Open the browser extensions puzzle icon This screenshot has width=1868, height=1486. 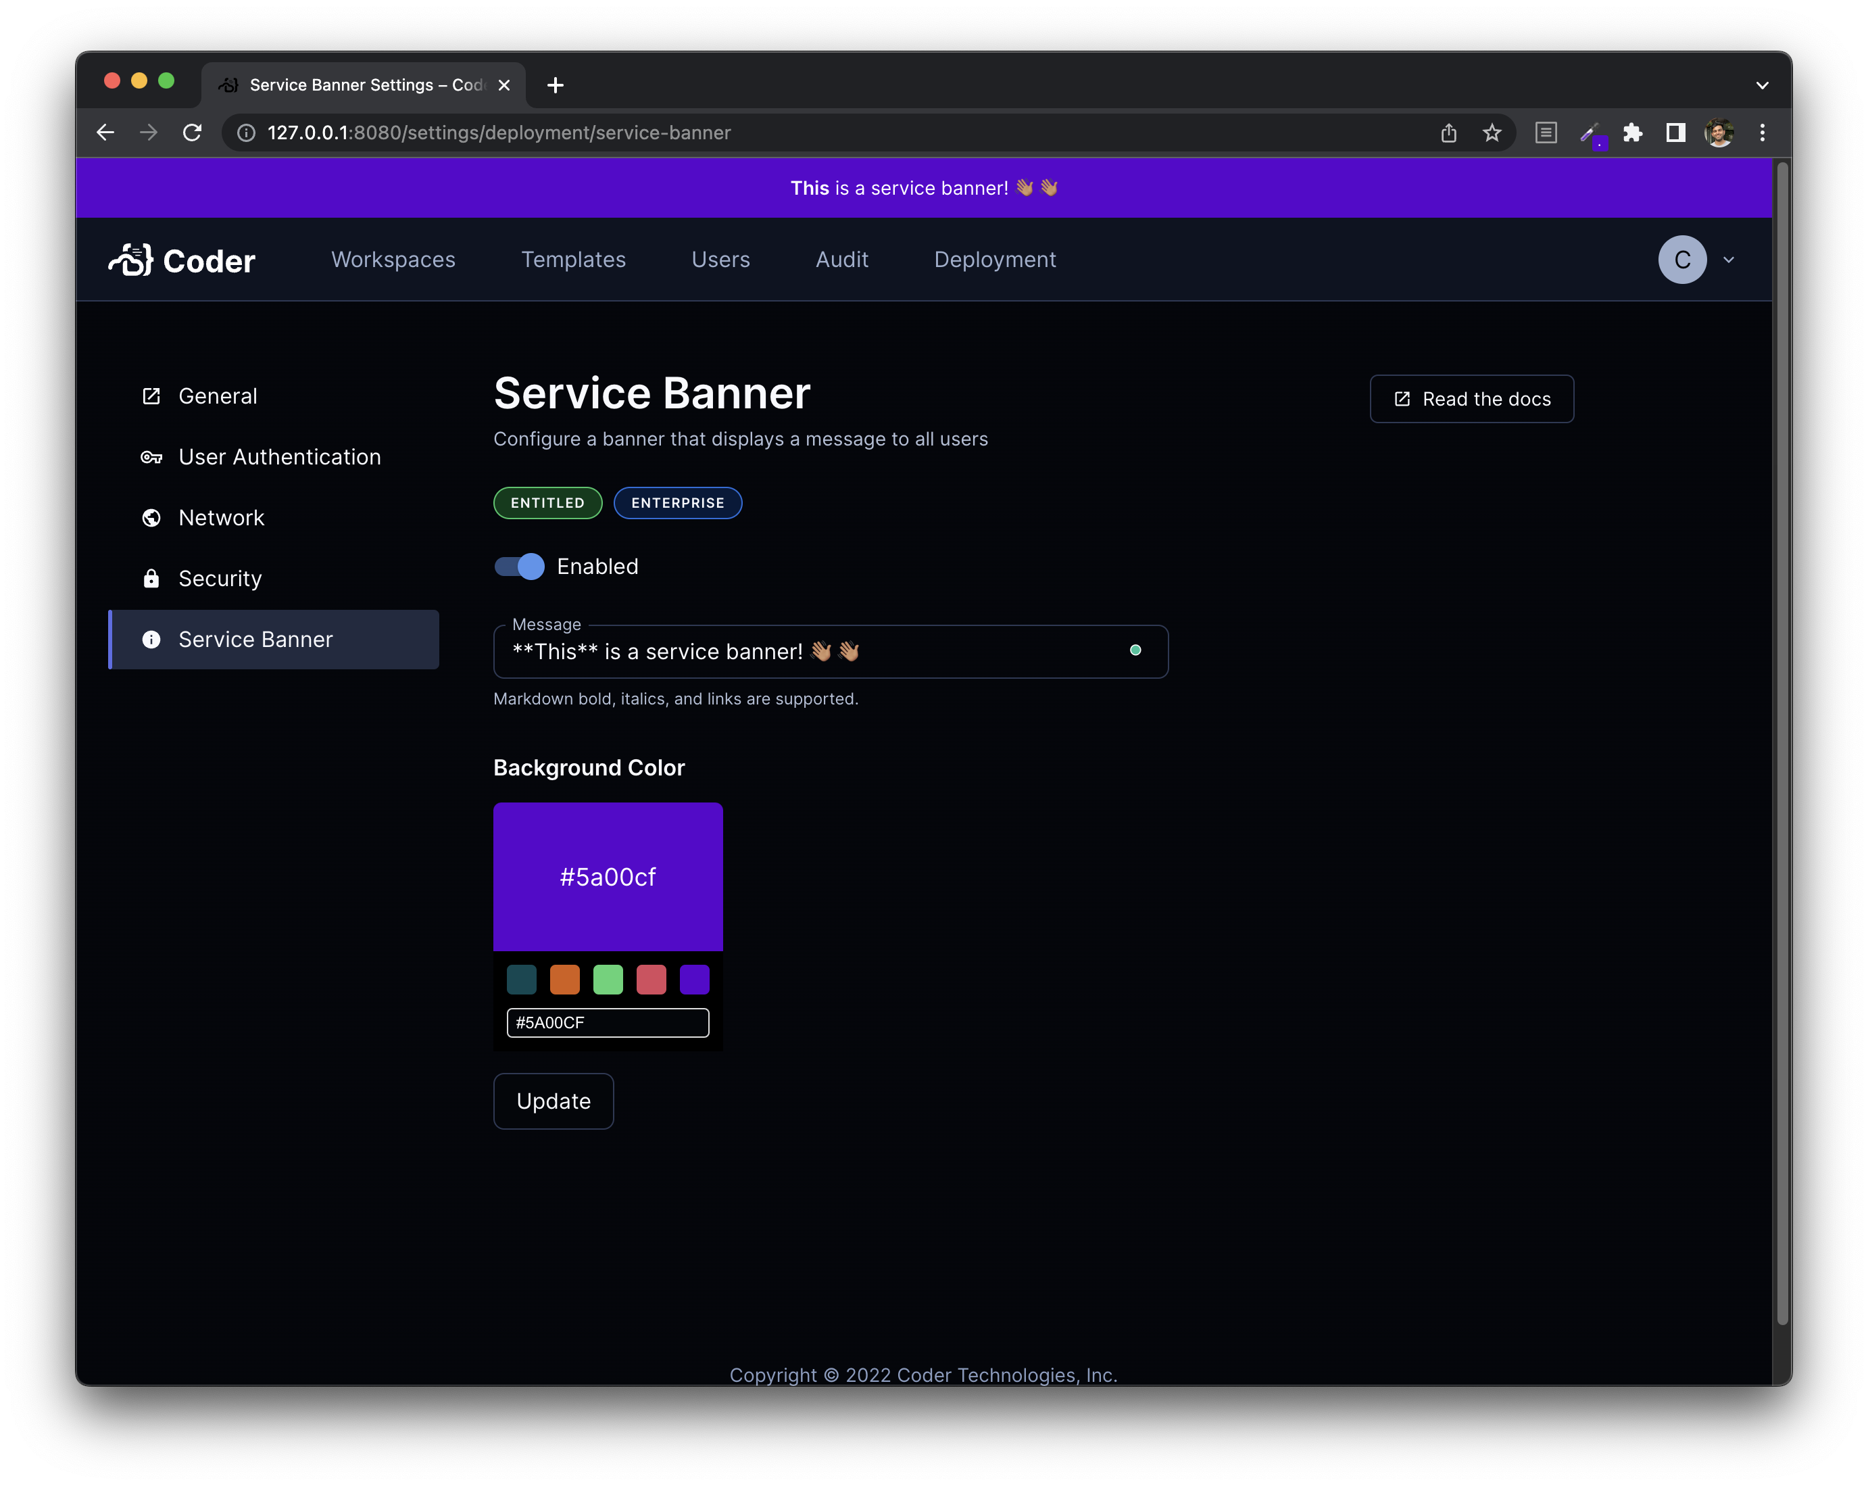point(1632,133)
